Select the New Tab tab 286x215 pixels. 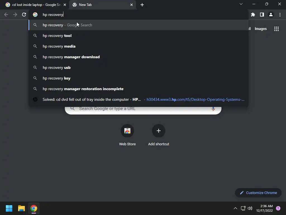point(103,5)
